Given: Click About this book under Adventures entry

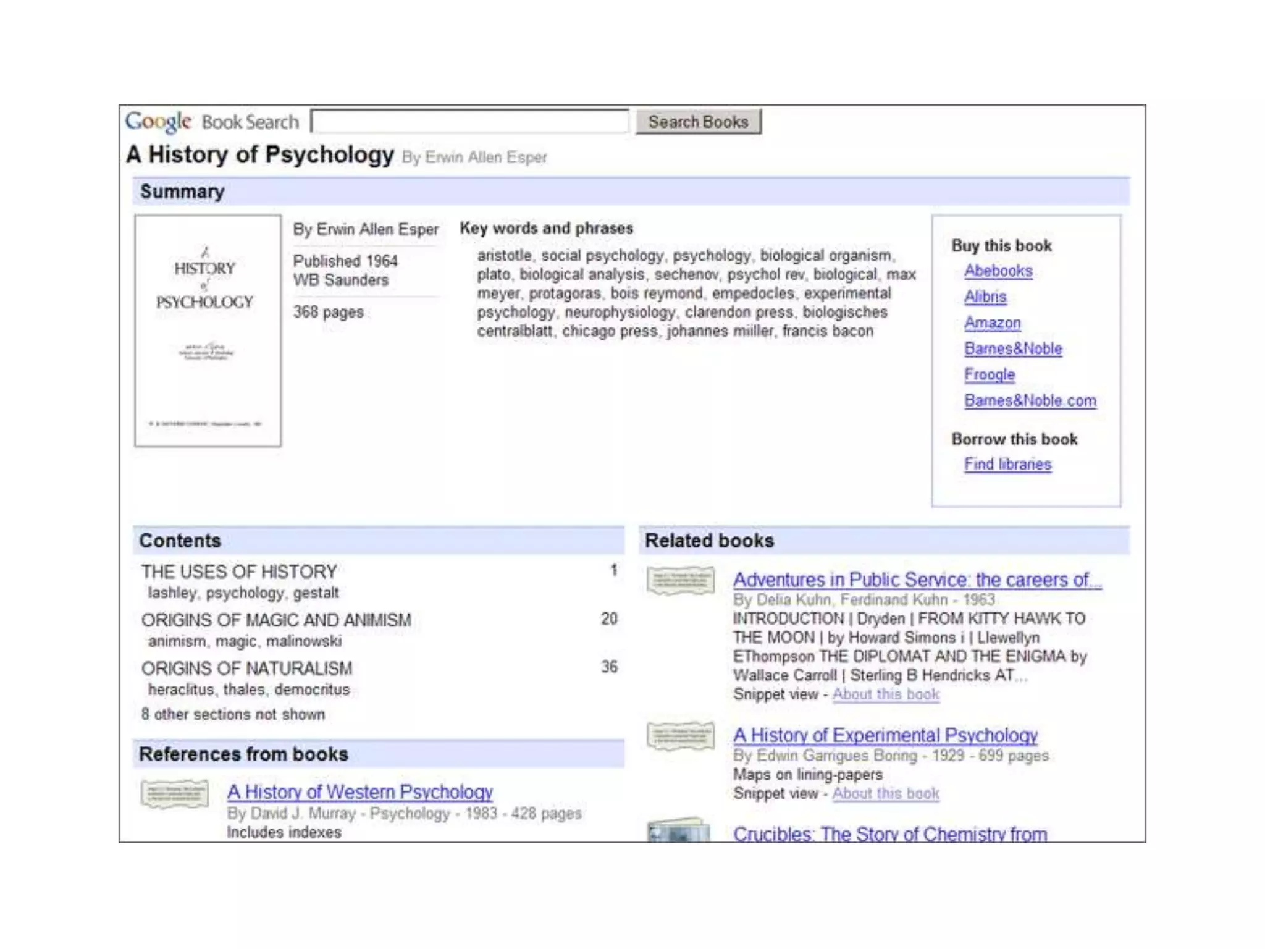Looking at the screenshot, I should [x=885, y=694].
